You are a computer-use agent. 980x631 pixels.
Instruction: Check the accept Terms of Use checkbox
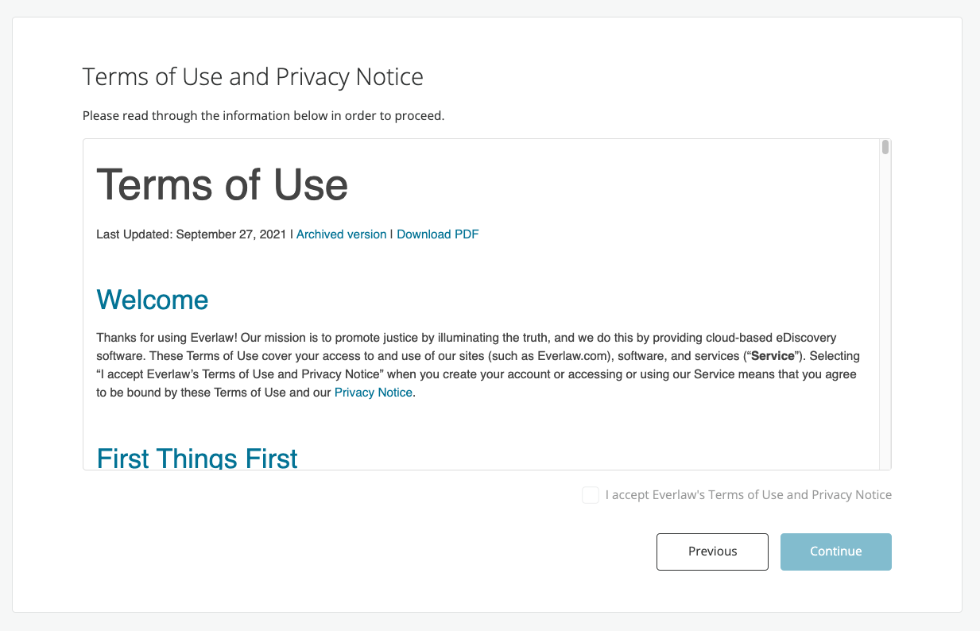pos(590,495)
